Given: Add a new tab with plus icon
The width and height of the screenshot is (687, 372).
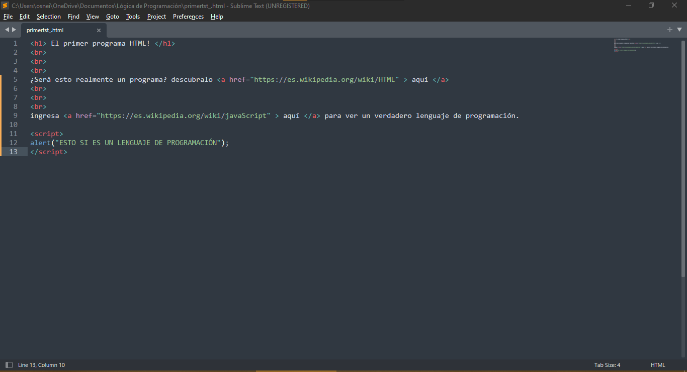Looking at the screenshot, I should point(670,30).
